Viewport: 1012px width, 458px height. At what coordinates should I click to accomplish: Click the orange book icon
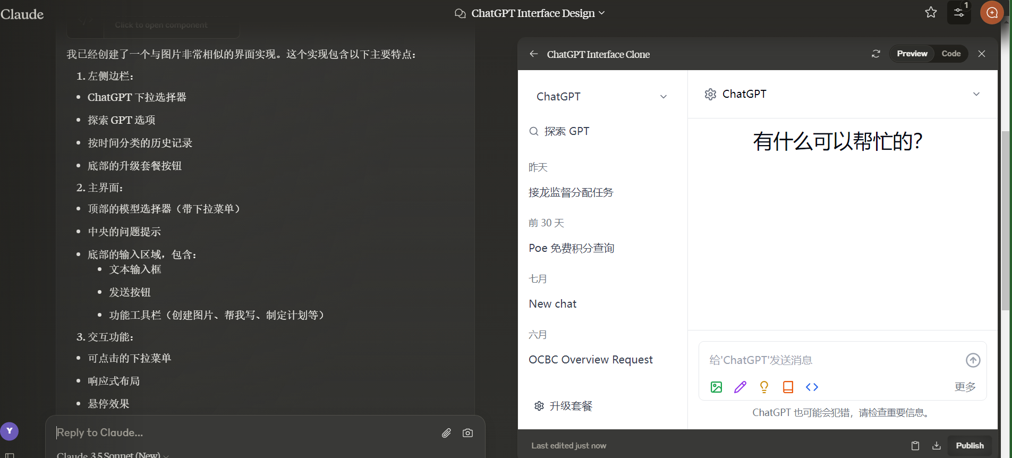pyautogui.click(x=788, y=387)
